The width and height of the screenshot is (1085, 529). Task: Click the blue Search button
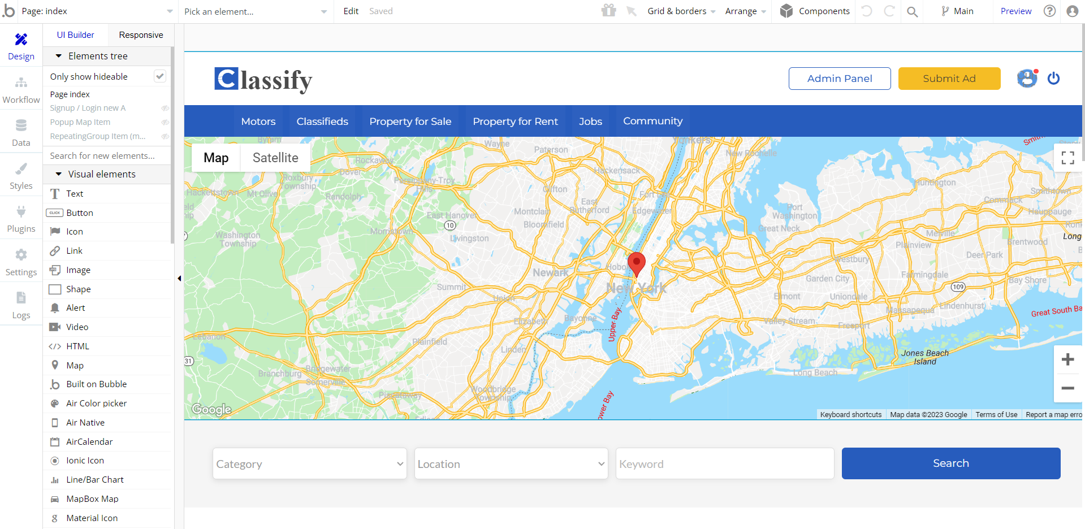(951, 463)
